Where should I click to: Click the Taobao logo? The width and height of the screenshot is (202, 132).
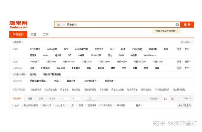click(18, 25)
